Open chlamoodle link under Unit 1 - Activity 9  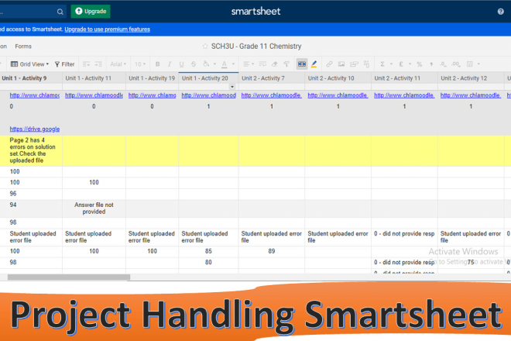pos(35,95)
